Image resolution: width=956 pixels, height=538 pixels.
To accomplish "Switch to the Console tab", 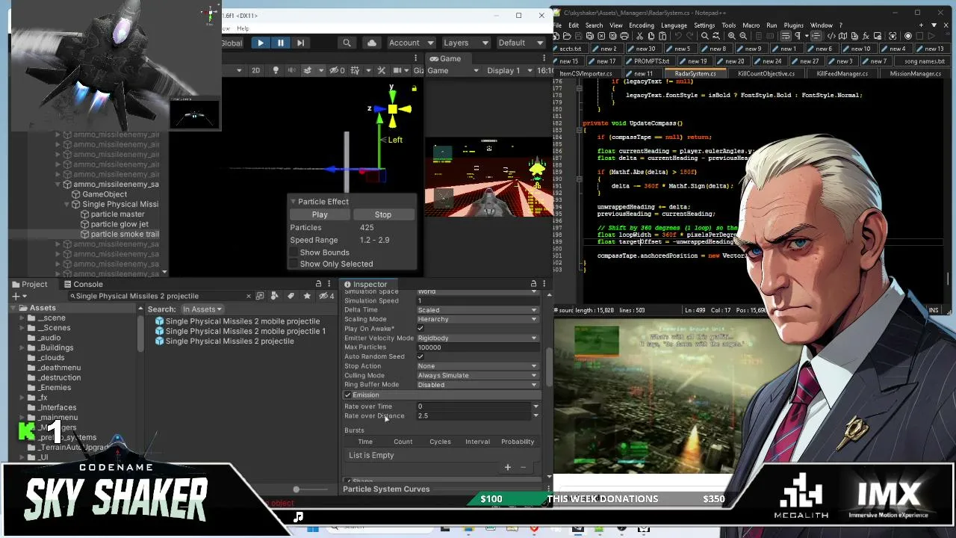I will (83, 284).
